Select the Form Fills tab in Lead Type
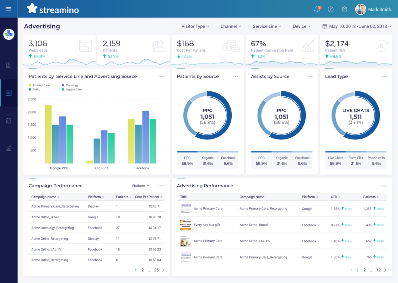 pos(356,161)
